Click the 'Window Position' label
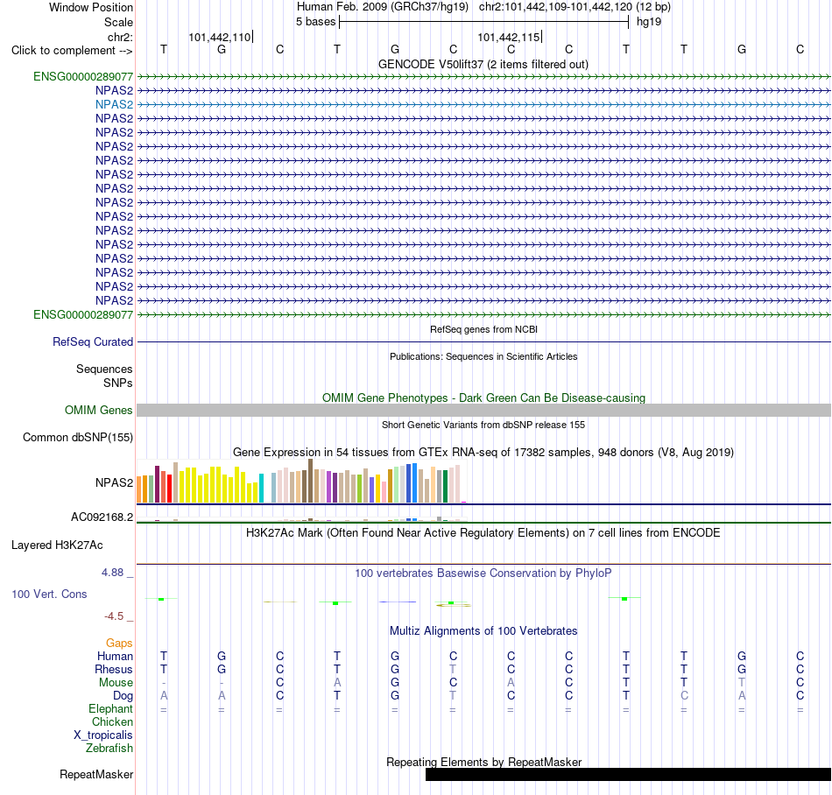This screenshot has width=832, height=795. pyautogui.click(x=91, y=7)
